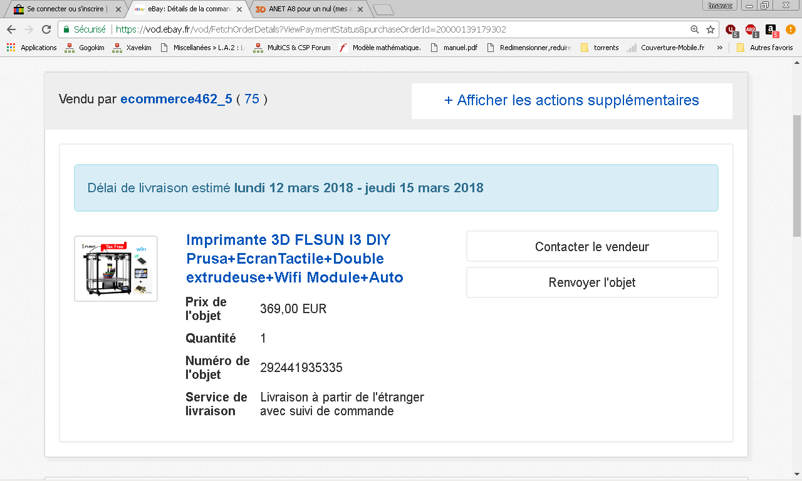The image size is (802, 481).
Task: Open a new browser tab
Action: point(383,9)
